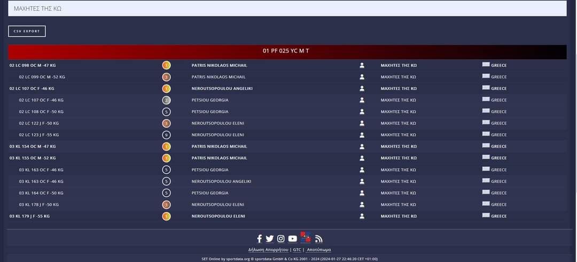Select category 03 KL 155 OC M -52 KG
The width and height of the screenshot is (577, 262).
click(33, 158)
